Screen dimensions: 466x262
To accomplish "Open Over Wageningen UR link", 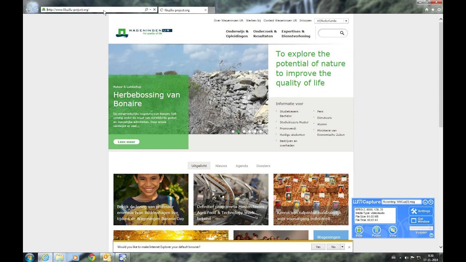I will [x=228, y=21].
